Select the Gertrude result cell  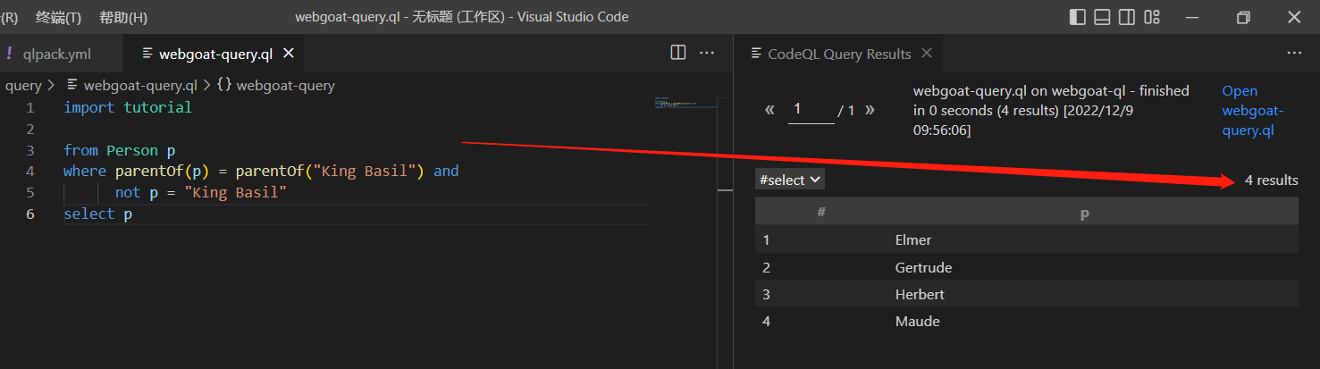tap(923, 266)
